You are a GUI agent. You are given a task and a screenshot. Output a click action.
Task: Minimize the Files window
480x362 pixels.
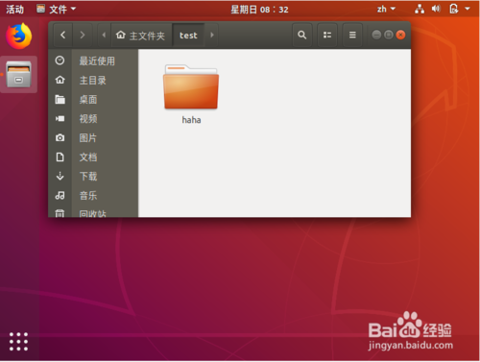point(376,35)
